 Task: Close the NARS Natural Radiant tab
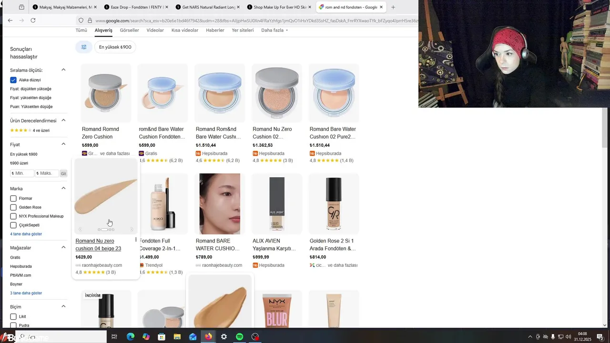pos(238,7)
